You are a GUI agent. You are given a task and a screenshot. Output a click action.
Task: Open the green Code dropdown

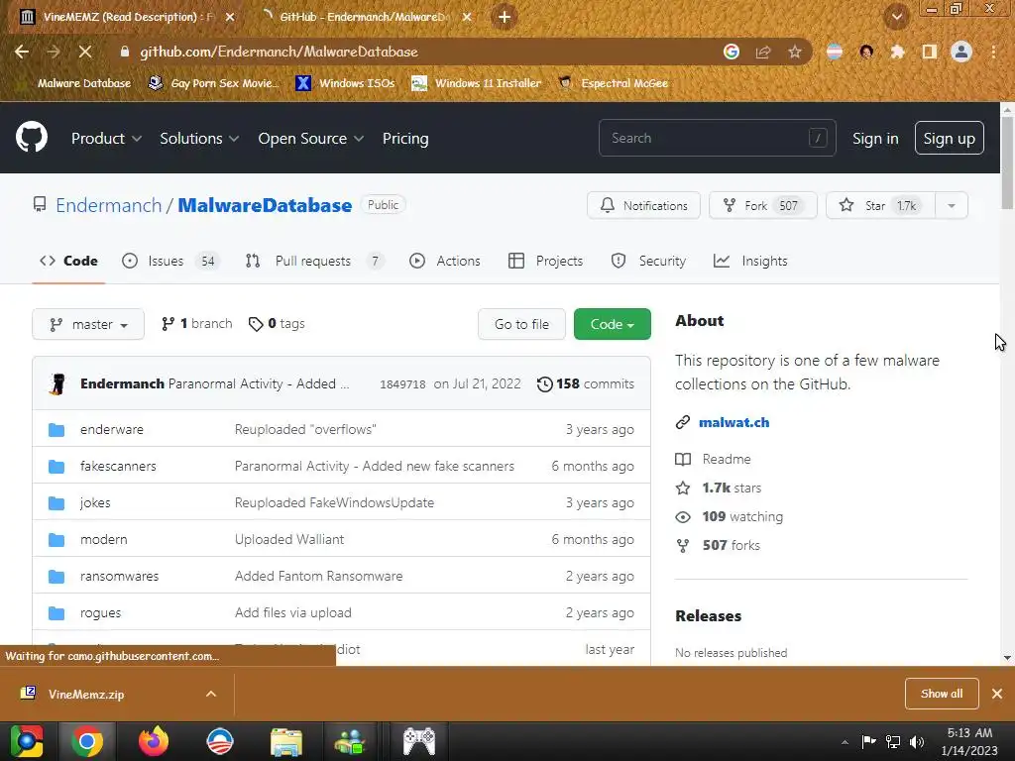(613, 324)
